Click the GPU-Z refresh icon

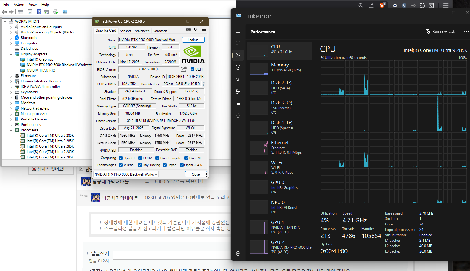click(196, 30)
